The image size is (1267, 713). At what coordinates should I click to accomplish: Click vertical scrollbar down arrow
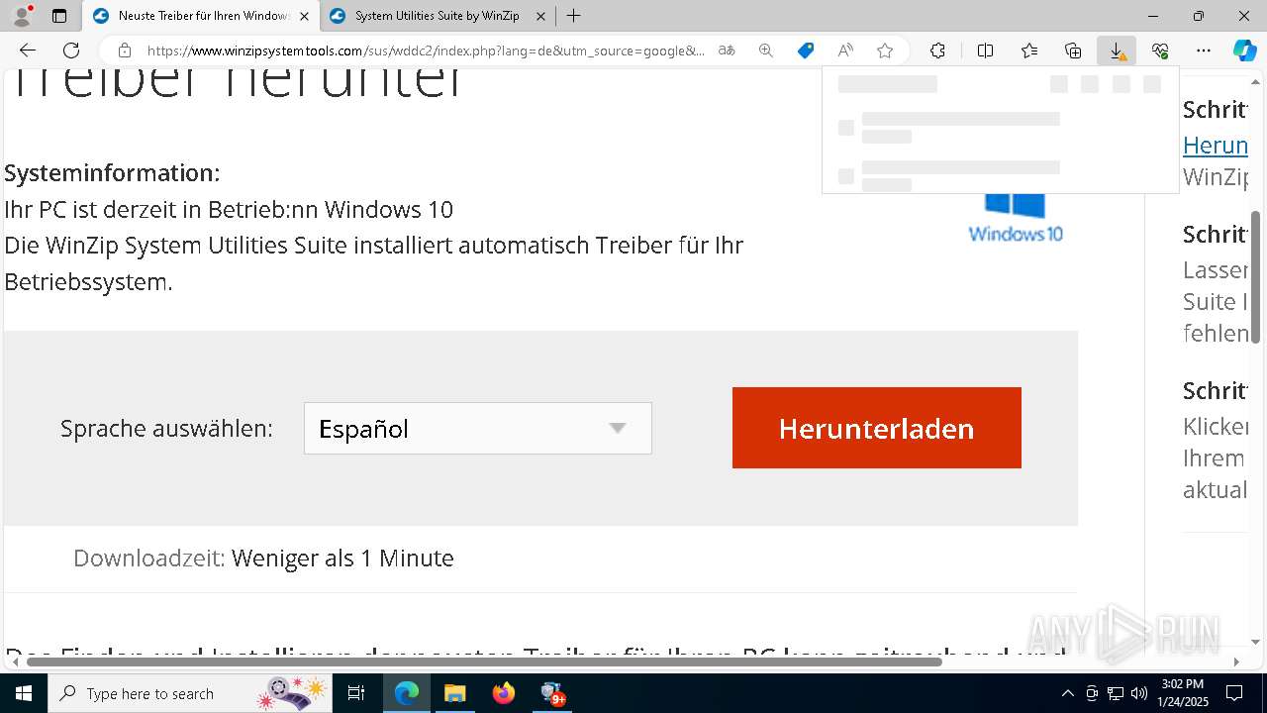click(x=1256, y=642)
